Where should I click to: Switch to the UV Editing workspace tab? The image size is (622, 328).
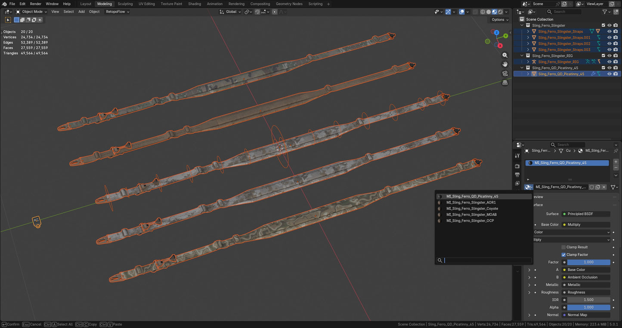(x=147, y=4)
